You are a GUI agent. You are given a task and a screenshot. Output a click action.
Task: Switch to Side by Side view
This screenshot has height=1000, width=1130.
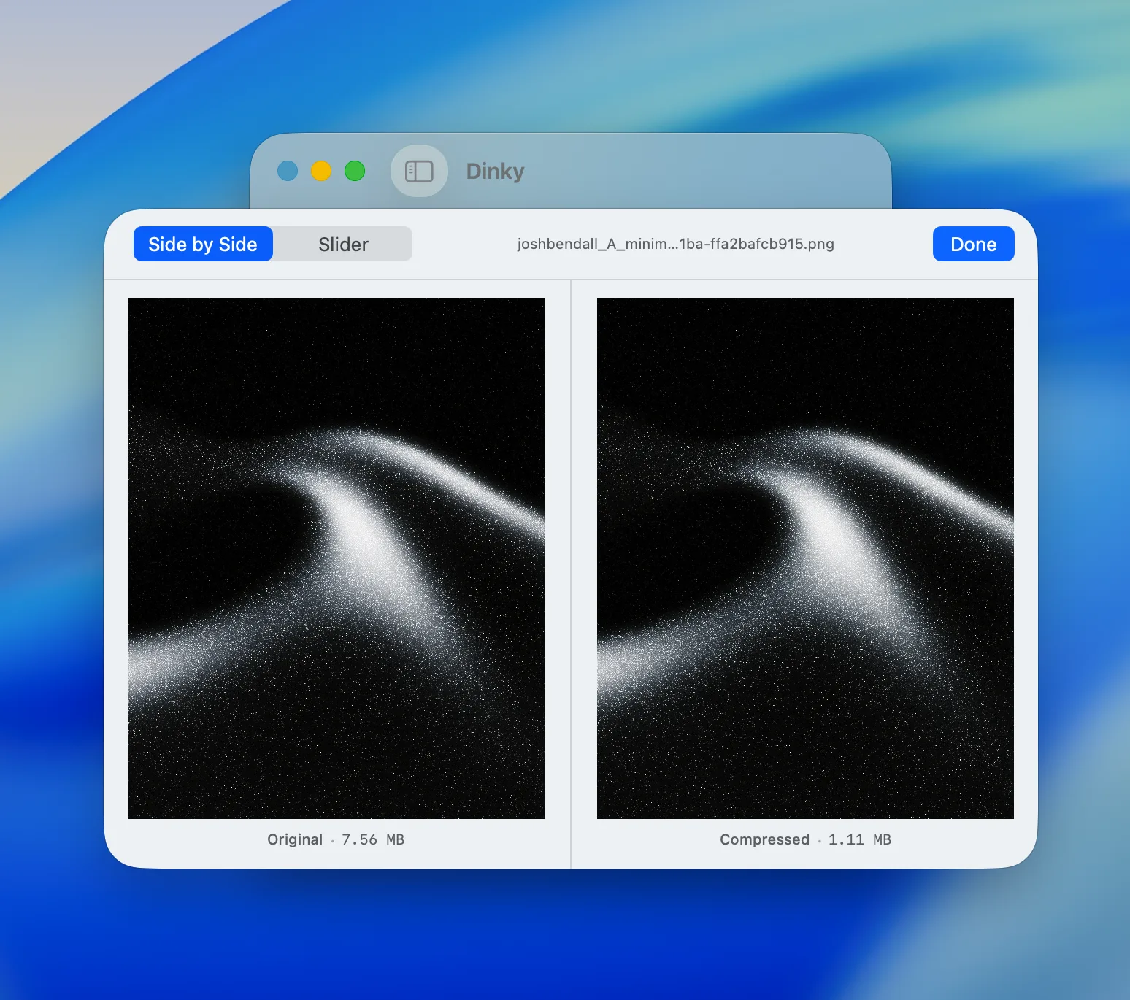pos(203,244)
